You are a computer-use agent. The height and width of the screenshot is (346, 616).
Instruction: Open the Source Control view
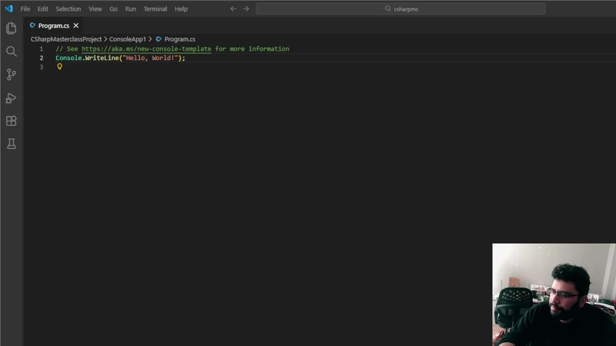12,74
